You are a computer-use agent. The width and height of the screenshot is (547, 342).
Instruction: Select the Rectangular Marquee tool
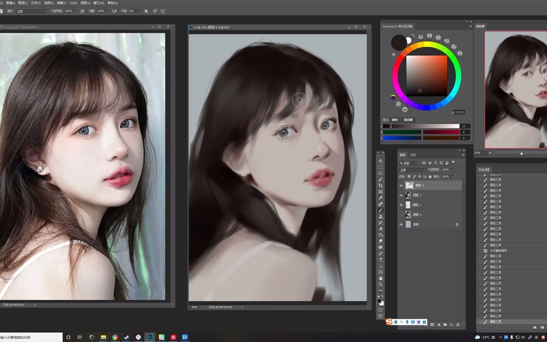click(380, 167)
